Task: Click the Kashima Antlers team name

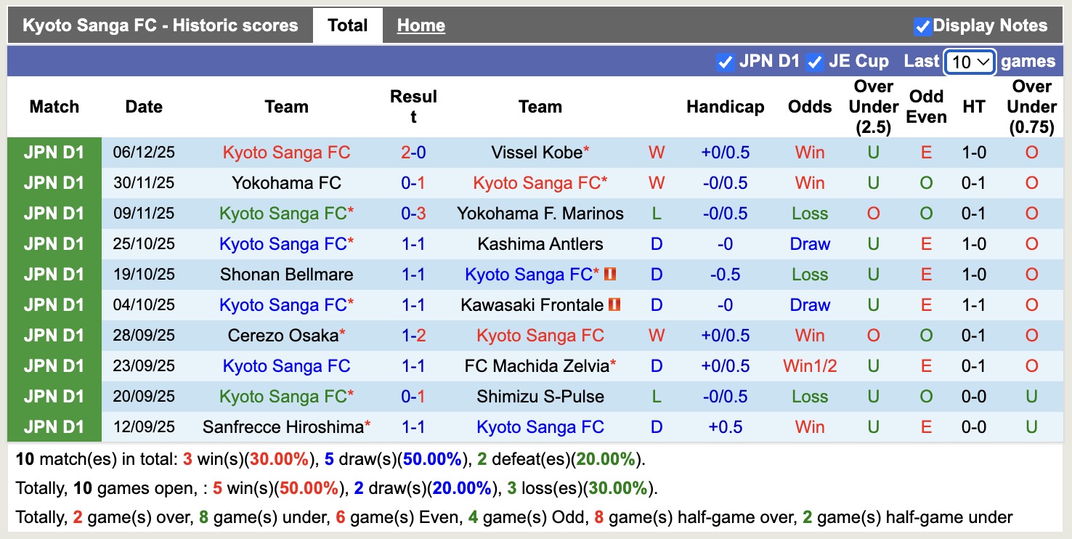Action: coord(540,243)
